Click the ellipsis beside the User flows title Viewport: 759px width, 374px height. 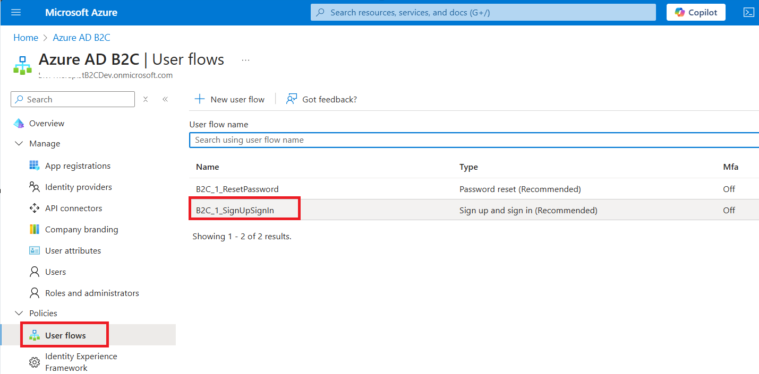(x=245, y=60)
